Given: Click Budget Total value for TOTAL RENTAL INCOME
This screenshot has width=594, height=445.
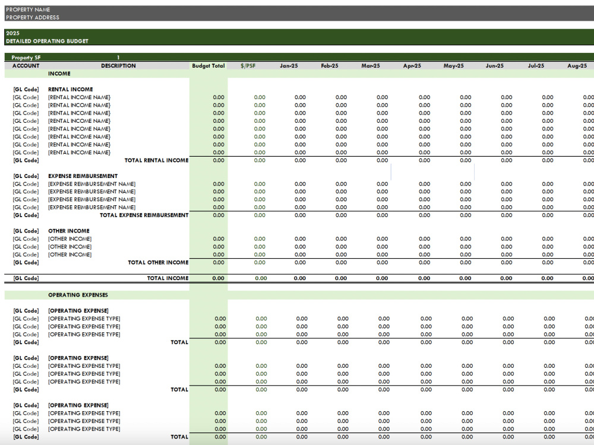Looking at the screenshot, I should (x=219, y=160).
